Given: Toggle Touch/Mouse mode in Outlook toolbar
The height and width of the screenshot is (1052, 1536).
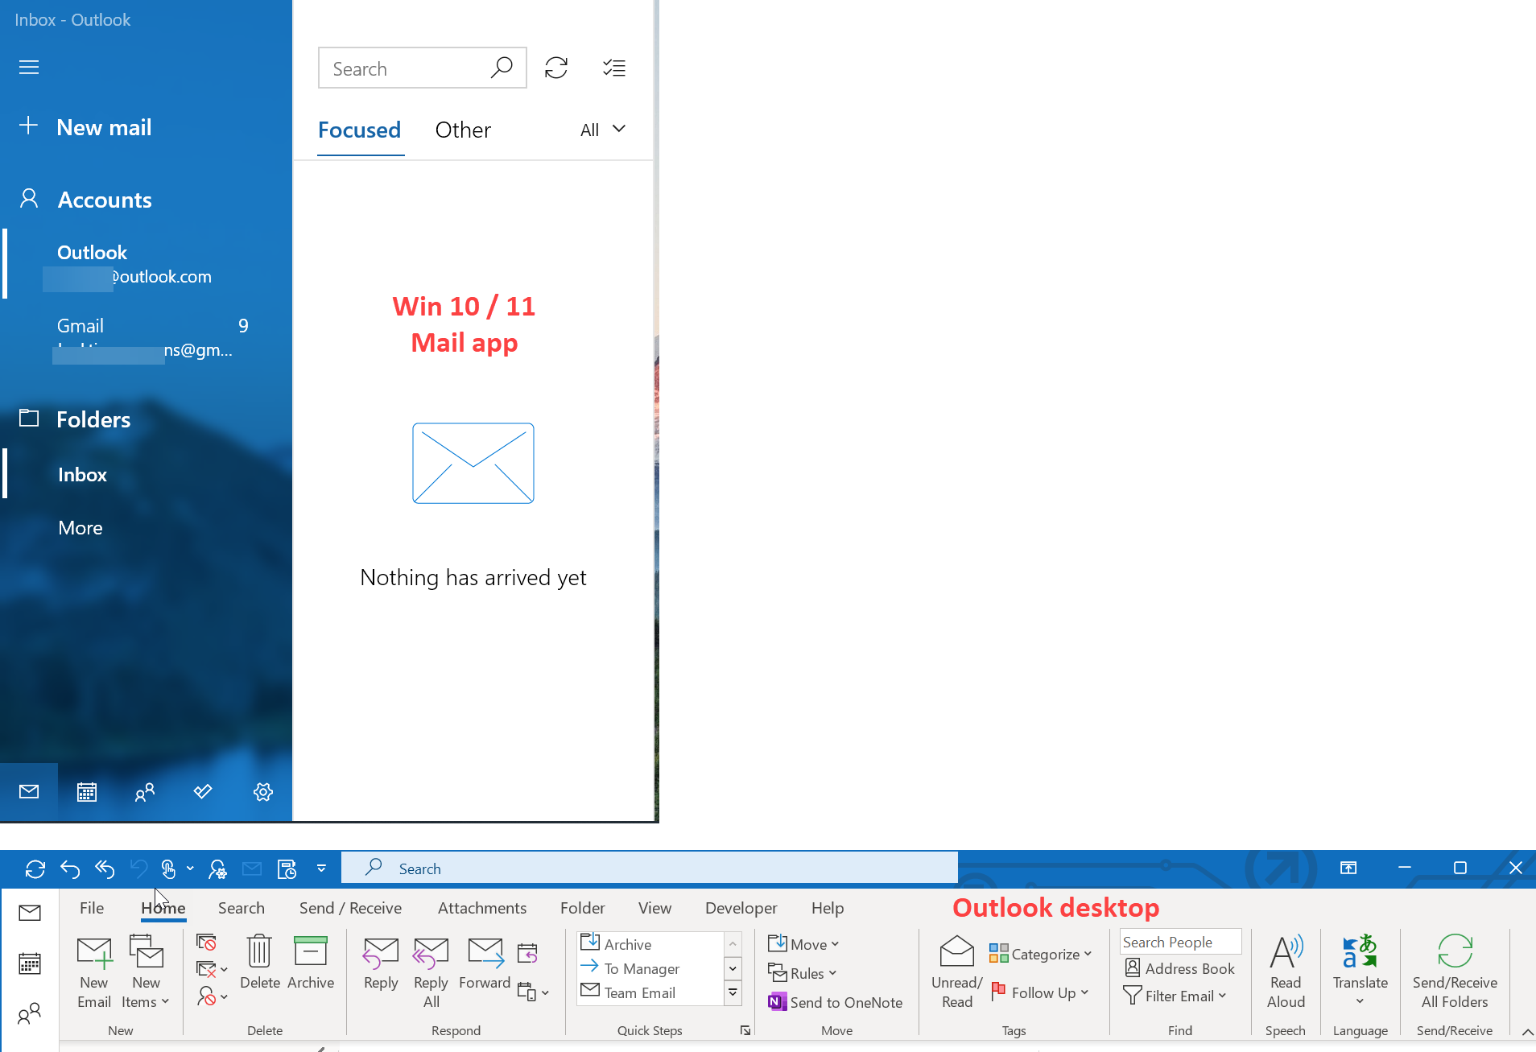Looking at the screenshot, I should click(x=168, y=868).
